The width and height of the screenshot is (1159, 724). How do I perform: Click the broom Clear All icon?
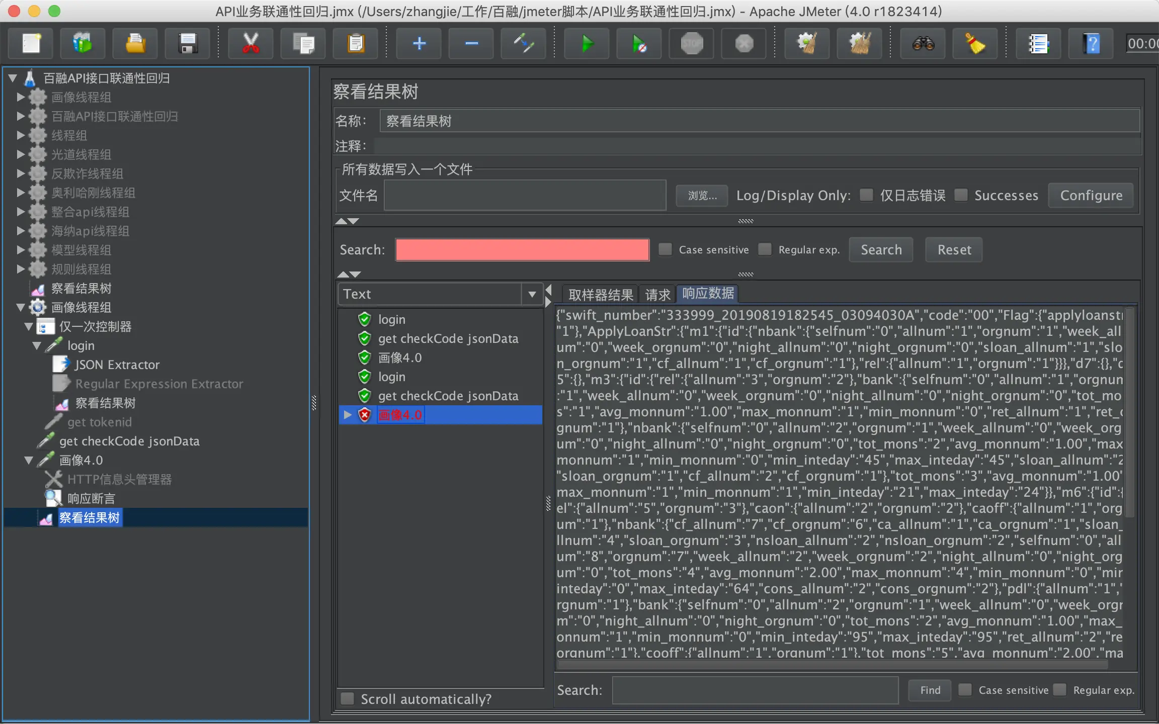click(860, 44)
